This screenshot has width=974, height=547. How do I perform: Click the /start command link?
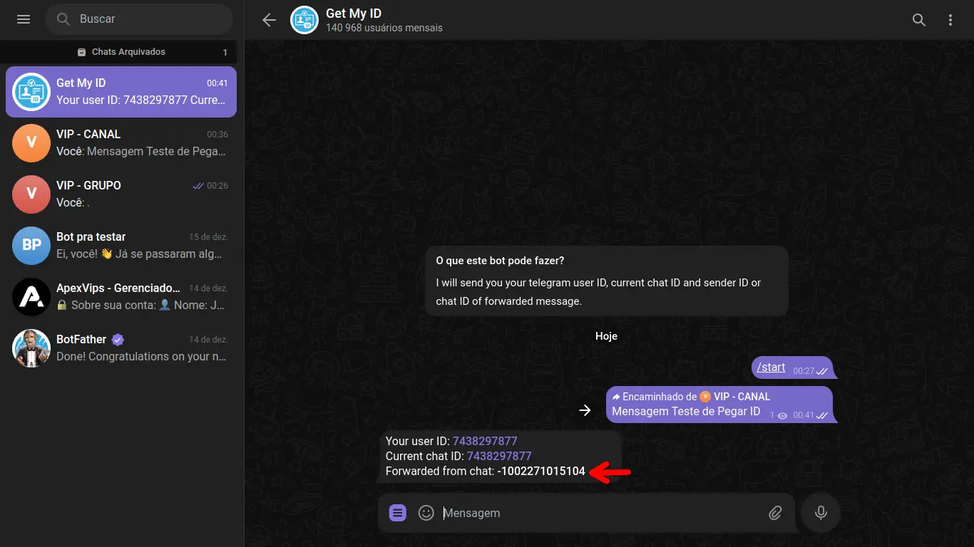(771, 368)
